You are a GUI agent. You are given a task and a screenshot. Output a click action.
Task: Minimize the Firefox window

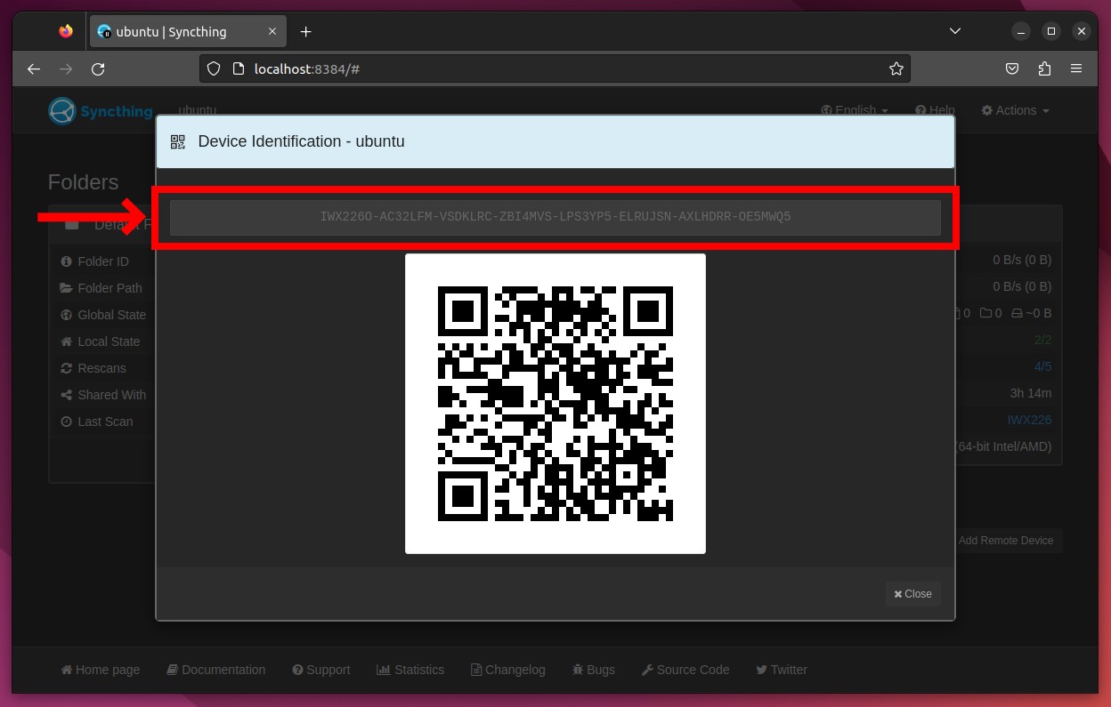[1021, 31]
